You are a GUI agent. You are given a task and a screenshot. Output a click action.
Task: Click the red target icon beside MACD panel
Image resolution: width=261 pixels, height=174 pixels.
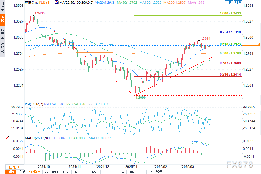coord(8,137)
